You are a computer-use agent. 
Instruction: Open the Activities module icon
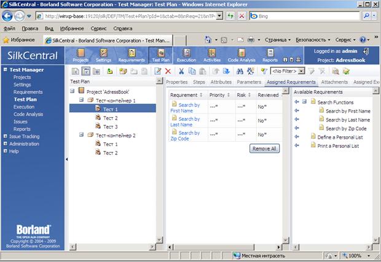[x=212, y=55]
